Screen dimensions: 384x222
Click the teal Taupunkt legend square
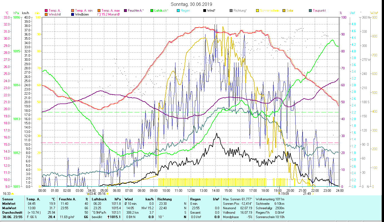pyautogui.click(x=310, y=11)
